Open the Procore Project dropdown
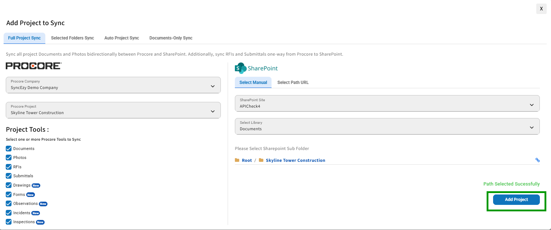 coord(113,110)
